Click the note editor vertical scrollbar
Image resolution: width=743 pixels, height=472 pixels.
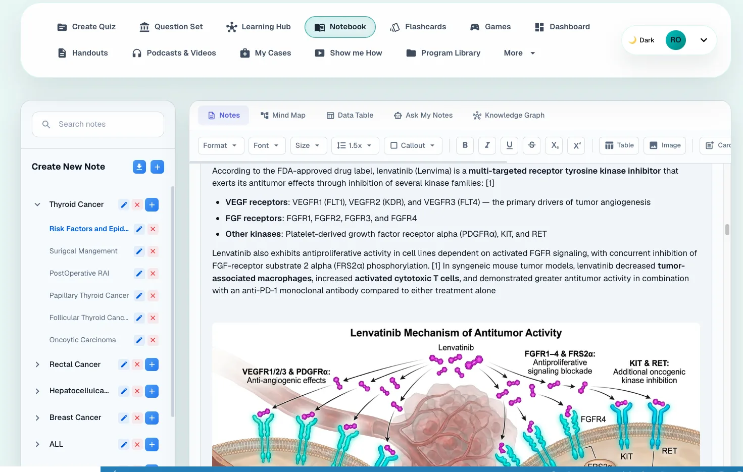(x=727, y=230)
